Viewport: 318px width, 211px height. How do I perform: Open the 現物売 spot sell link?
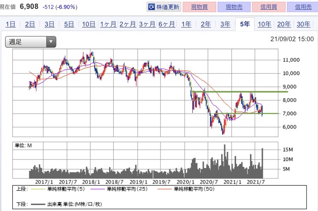pyautogui.click(x=234, y=7)
